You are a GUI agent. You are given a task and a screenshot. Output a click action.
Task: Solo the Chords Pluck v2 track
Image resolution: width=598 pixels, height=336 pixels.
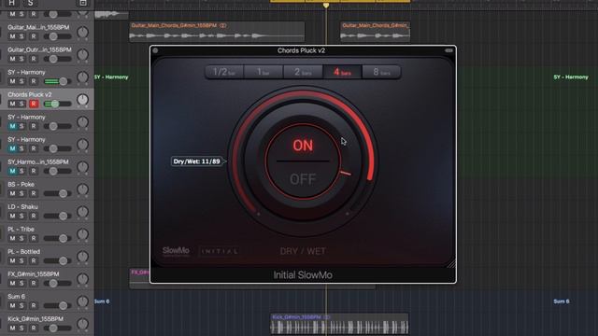point(21,104)
